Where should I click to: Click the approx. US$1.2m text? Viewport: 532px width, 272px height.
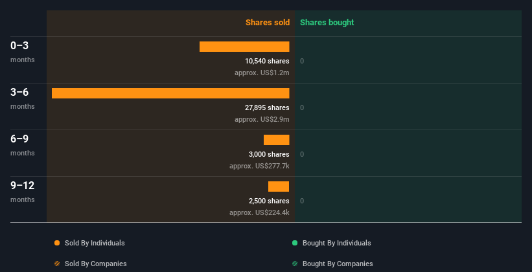pos(262,73)
